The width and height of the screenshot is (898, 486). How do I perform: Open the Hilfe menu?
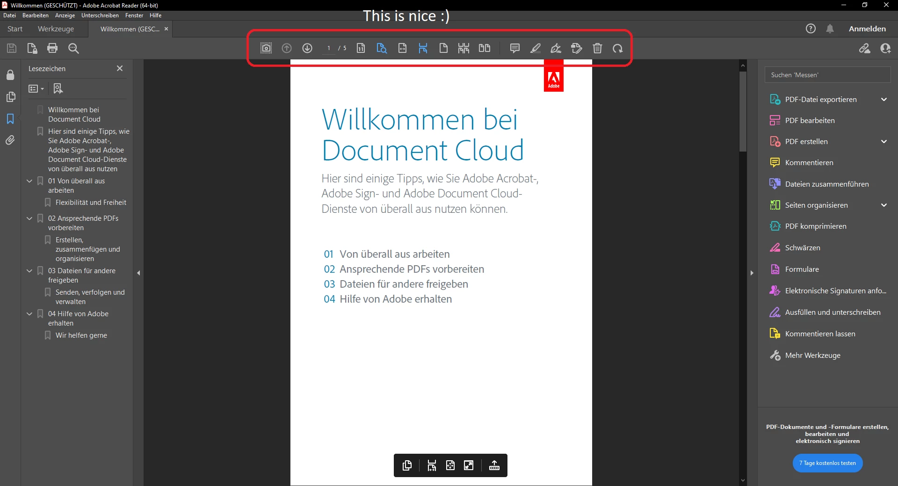155,15
